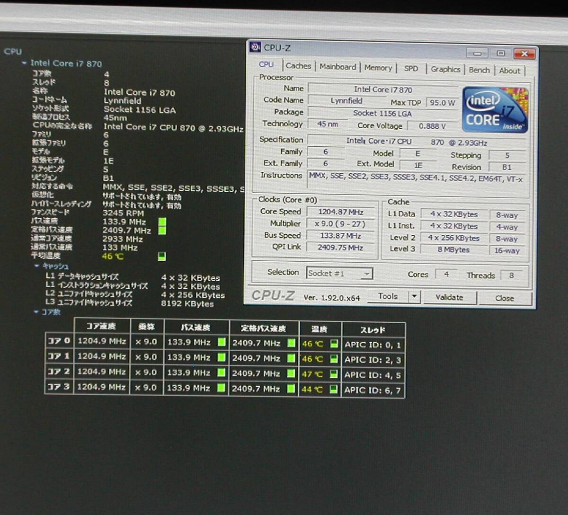Click the Technology value 45 nm
This screenshot has width=568, height=515.
click(x=328, y=124)
